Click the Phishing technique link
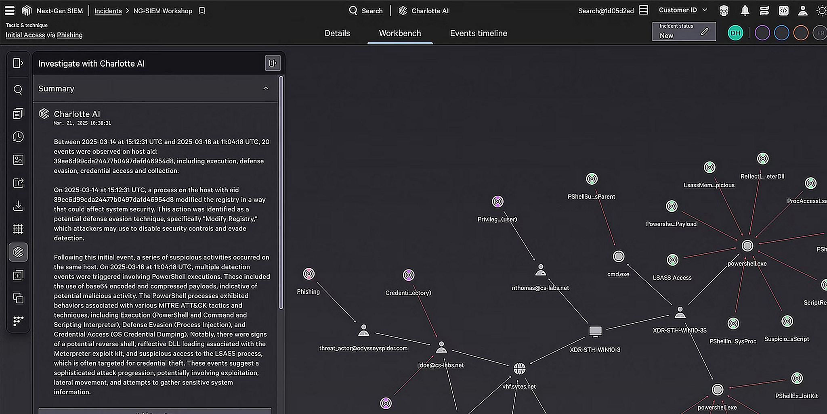The height and width of the screenshot is (414, 827). tap(69, 35)
